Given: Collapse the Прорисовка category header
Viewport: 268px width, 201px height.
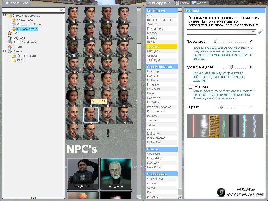Looking at the screenshot, I should coord(162,174).
